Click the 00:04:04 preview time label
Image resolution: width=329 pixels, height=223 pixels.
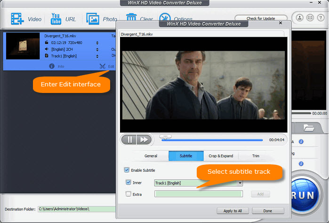pos(277,140)
